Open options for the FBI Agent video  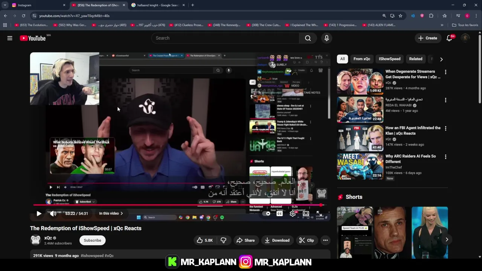click(445, 128)
